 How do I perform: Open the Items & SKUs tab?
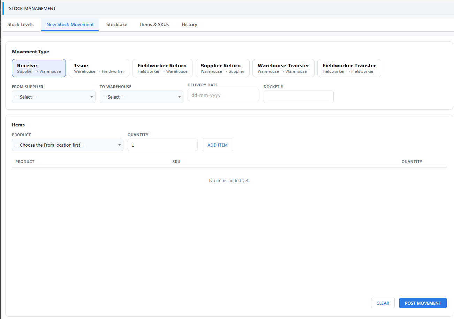coord(154,25)
